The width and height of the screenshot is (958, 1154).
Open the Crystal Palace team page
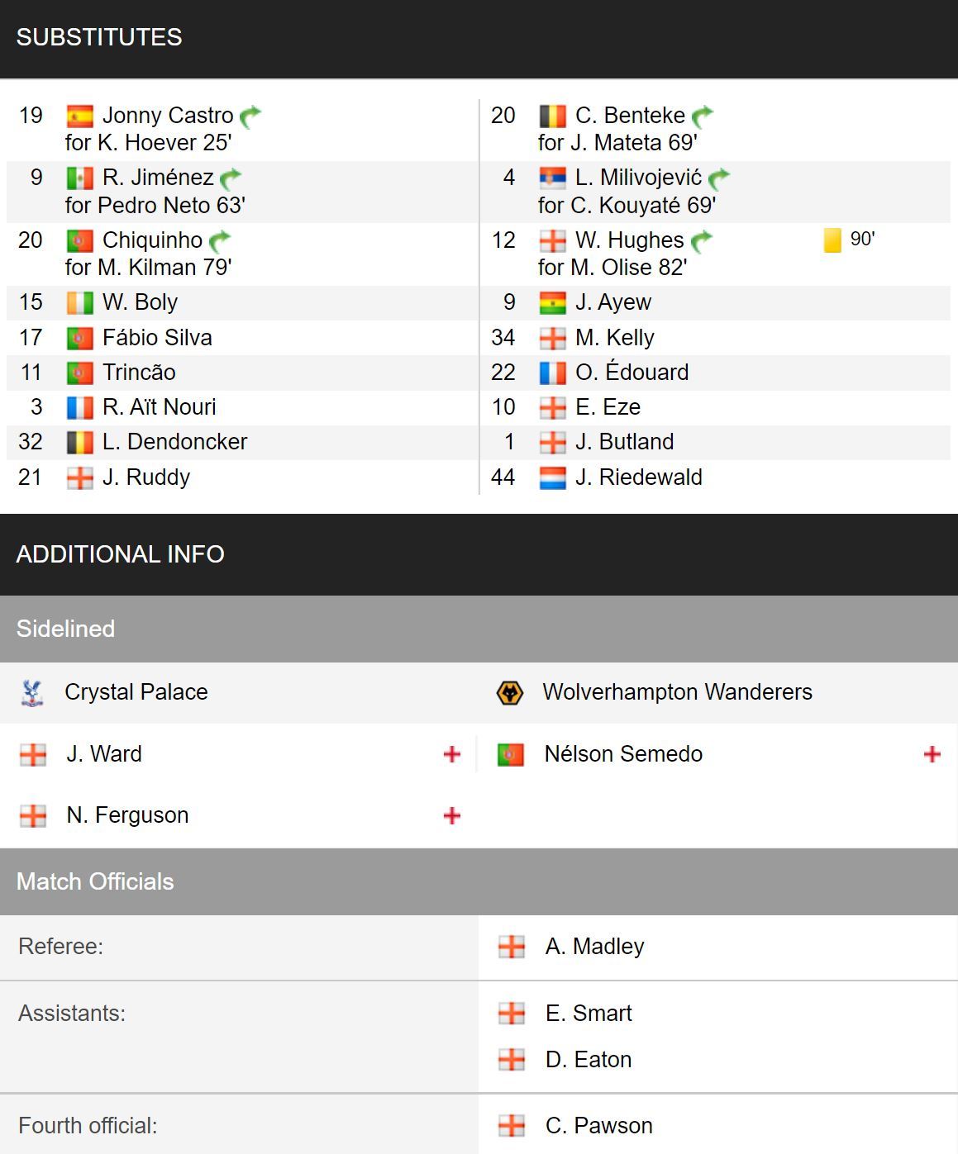point(136,692)
